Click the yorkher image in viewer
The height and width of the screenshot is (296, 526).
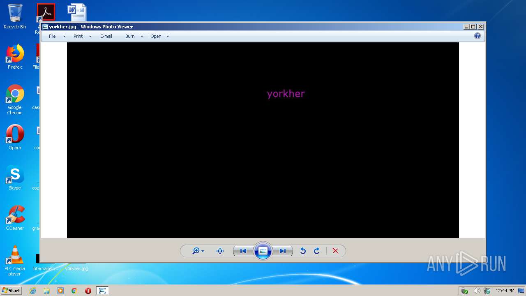[263, 140]
